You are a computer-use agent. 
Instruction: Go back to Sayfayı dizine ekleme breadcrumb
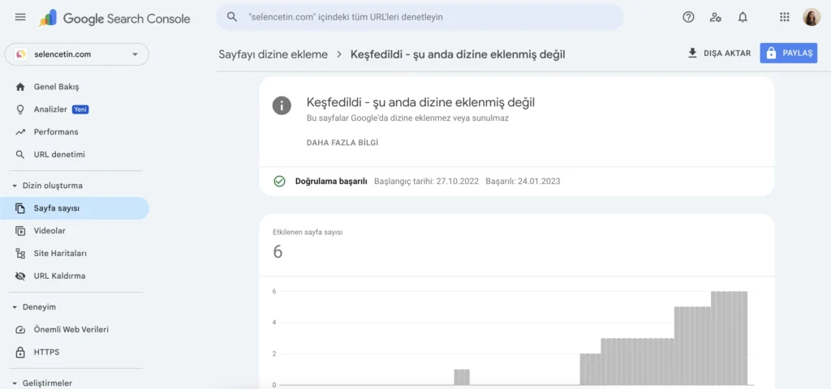pos(273,54)
